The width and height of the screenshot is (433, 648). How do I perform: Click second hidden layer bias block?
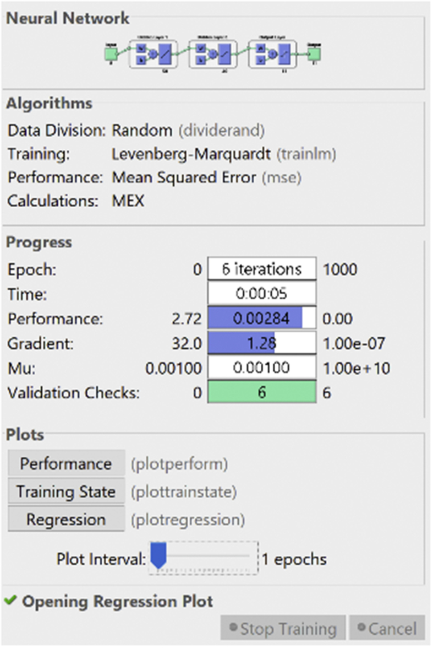(201, 60)
